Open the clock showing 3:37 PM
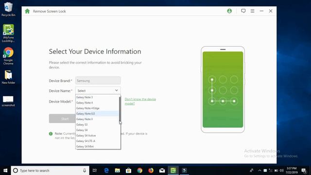Viewport: 311px width, 175px height. pos(292,171)
